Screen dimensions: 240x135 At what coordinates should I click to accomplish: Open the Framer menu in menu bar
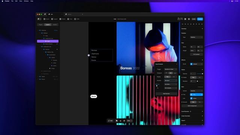tap(7, 1)
